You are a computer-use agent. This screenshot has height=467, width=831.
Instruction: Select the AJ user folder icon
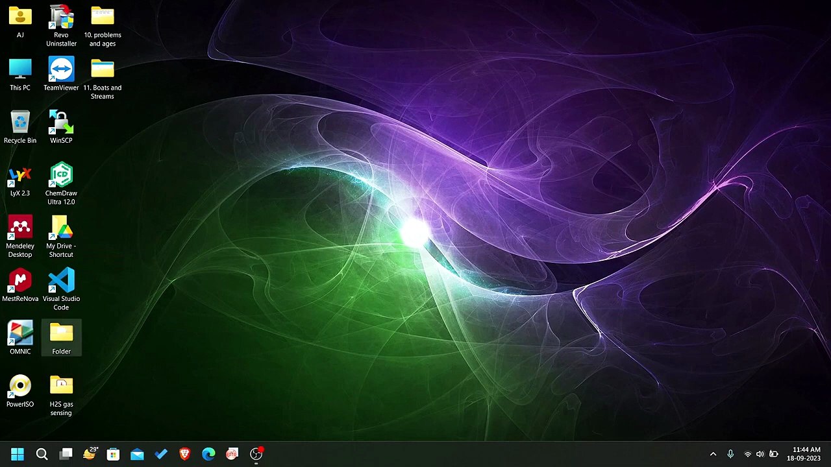tap(20, 22)
